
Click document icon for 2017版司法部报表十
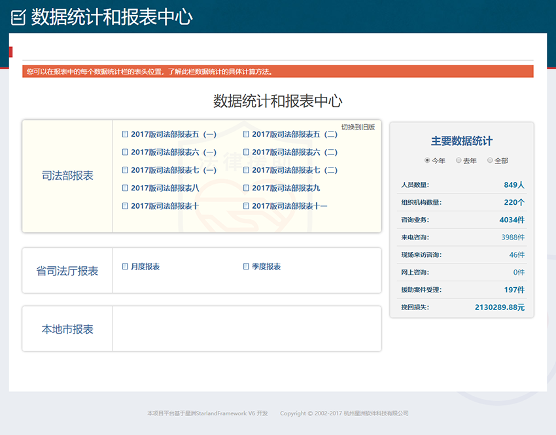tap(125, 205)
